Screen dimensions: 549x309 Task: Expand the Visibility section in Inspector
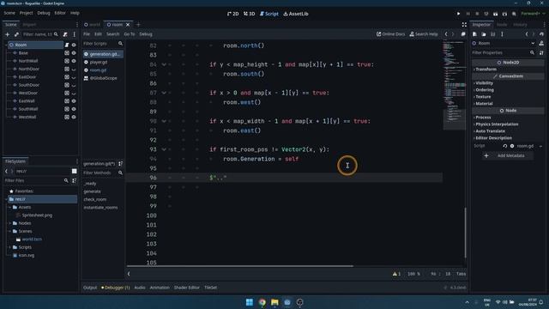point(508,83)
